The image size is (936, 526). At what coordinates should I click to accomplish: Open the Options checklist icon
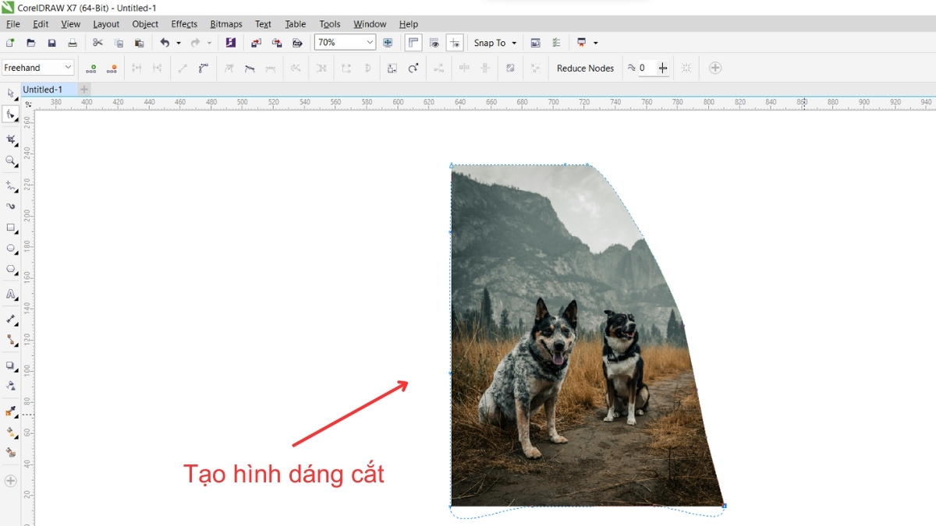(x=556, y=43)
